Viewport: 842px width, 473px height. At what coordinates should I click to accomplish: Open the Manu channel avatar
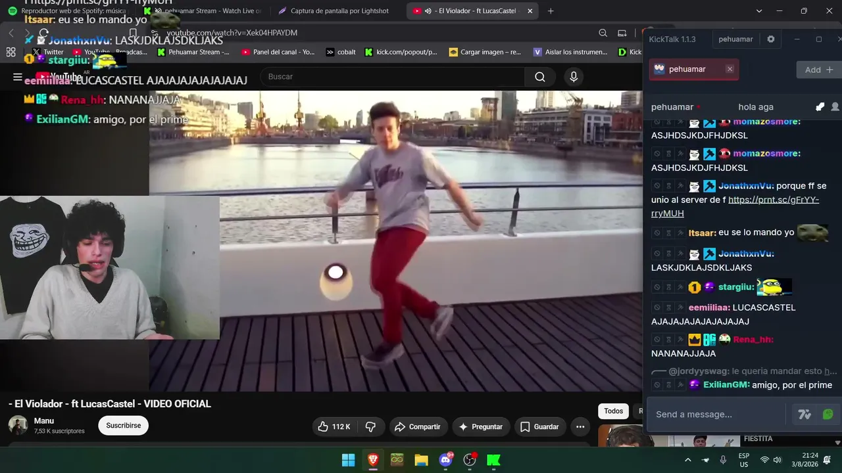pyautogui.click(x=18, y=425)
